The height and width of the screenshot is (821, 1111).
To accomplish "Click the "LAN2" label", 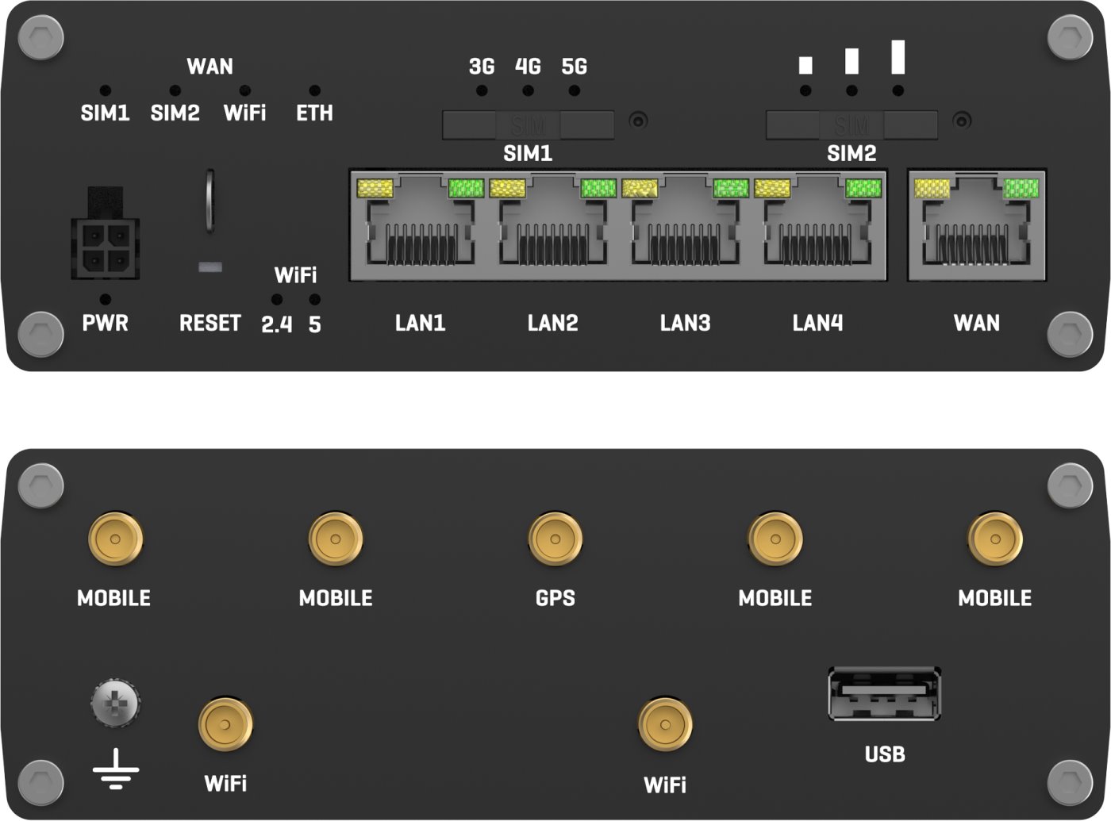I will pos(552,323).
